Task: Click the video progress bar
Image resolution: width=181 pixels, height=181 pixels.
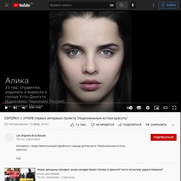Action: pyautogui.click(x=90, y=103)
